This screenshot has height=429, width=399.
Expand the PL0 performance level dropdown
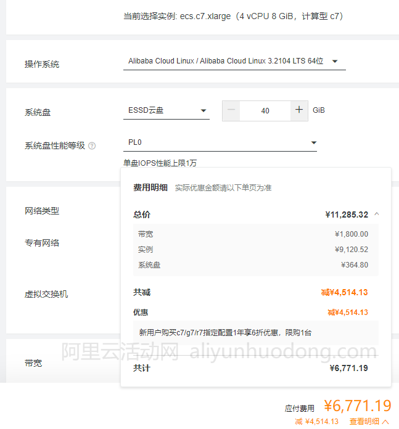click(220, 142)
